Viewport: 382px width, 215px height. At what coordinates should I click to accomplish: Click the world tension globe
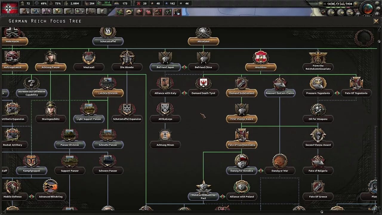367,8
